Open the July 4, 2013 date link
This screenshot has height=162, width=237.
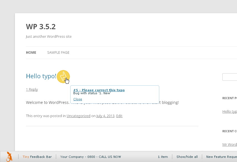(105, 116)
